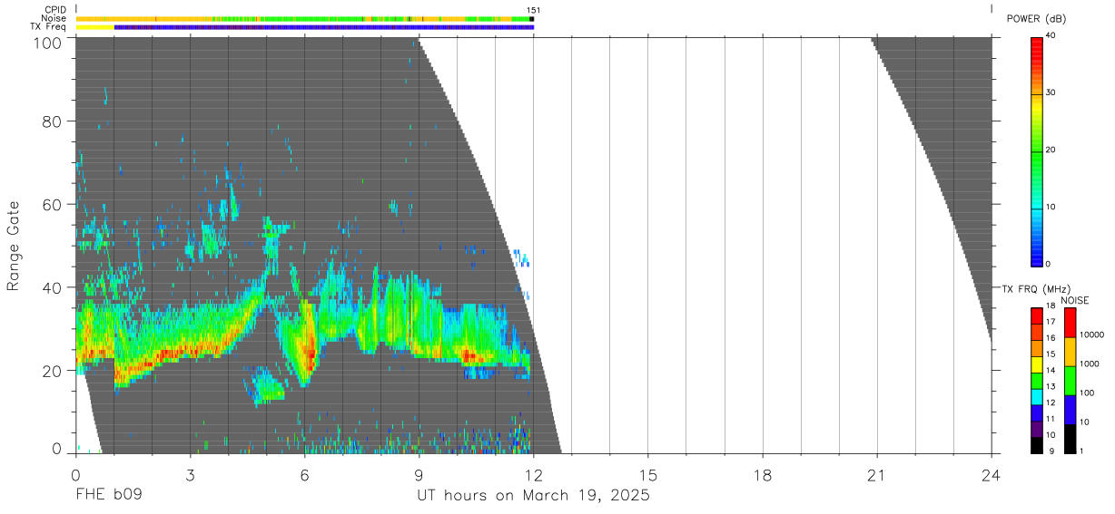
Task: Click the TX FRQ (MHz) color scale bar
Action: pos(1037,381)
